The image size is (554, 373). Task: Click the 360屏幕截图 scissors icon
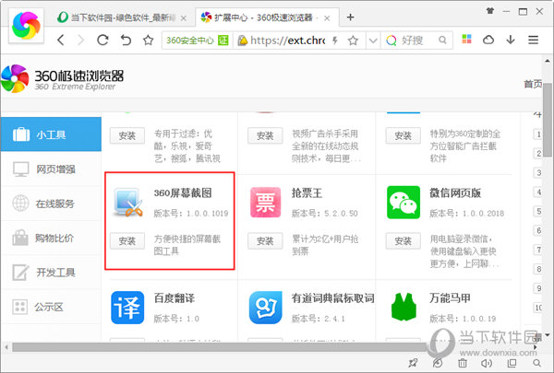(128, 203)
